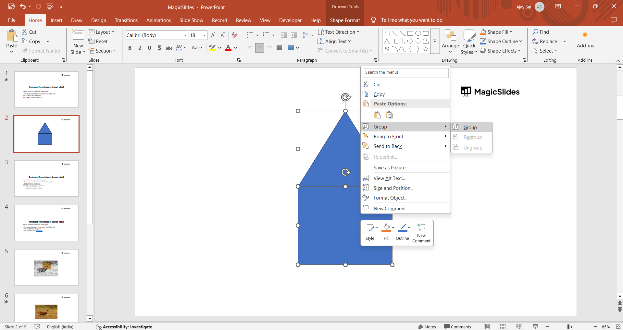Click Save as Picture in context menu
This screenshot has height=330, width=623.
coord(391,168)
